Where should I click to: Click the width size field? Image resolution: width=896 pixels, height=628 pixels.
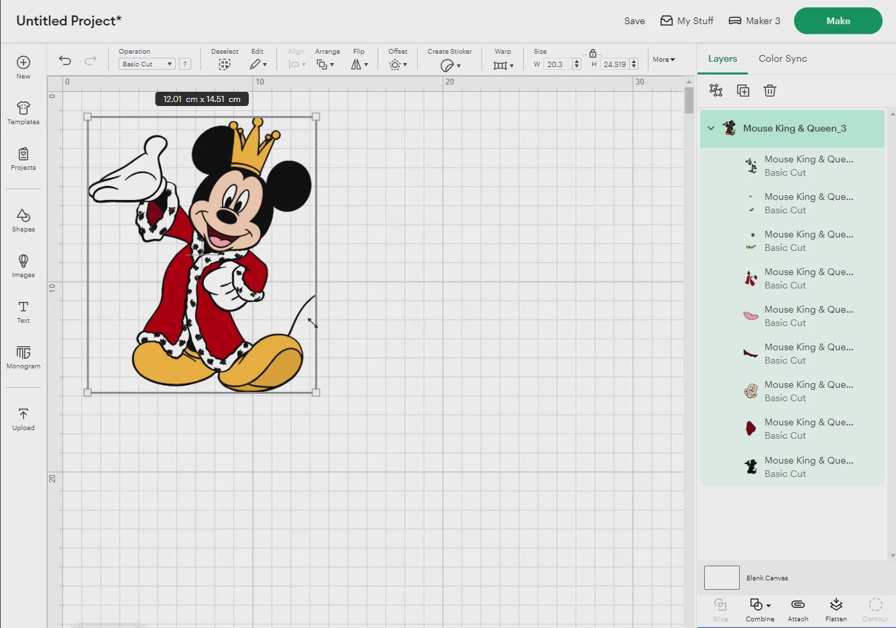tap(558, 64)
